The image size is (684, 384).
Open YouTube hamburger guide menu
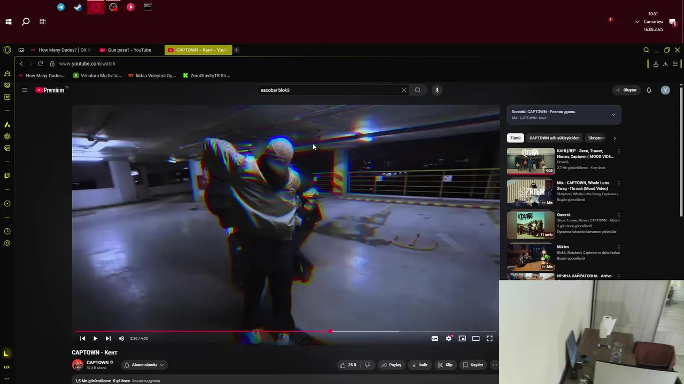[25, 90]
